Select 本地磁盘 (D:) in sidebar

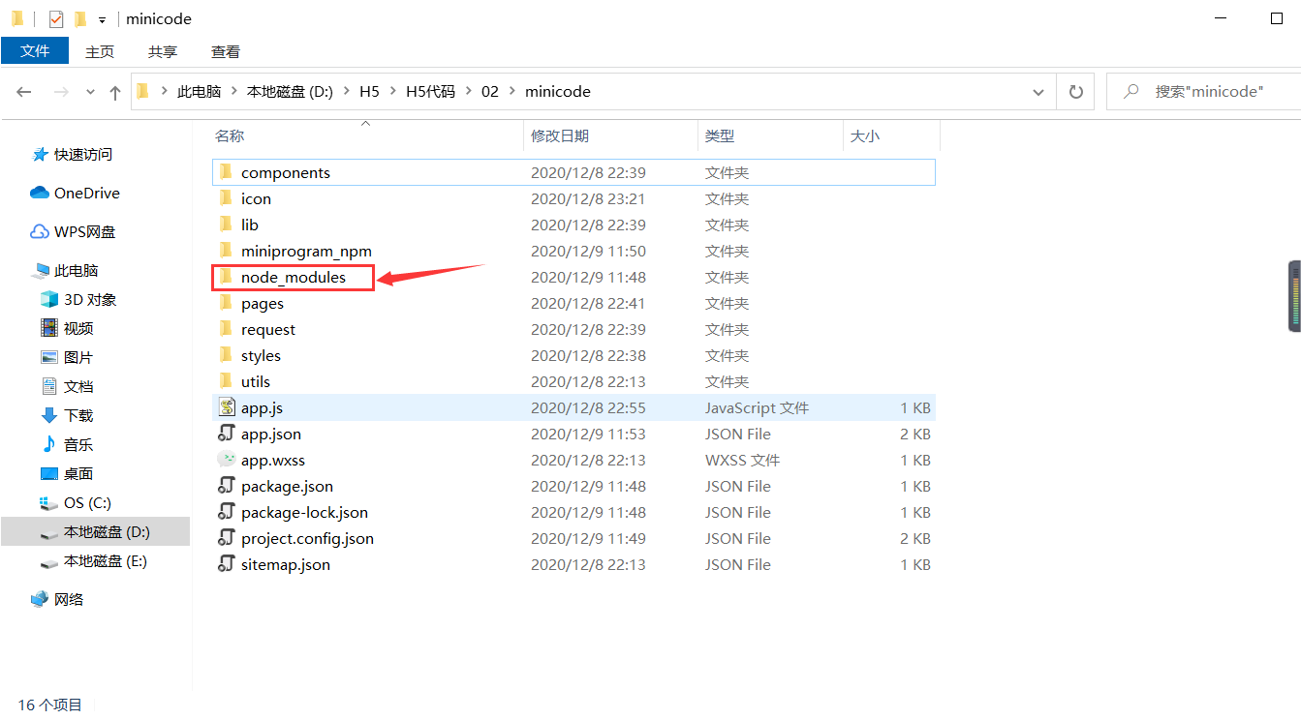95,531
